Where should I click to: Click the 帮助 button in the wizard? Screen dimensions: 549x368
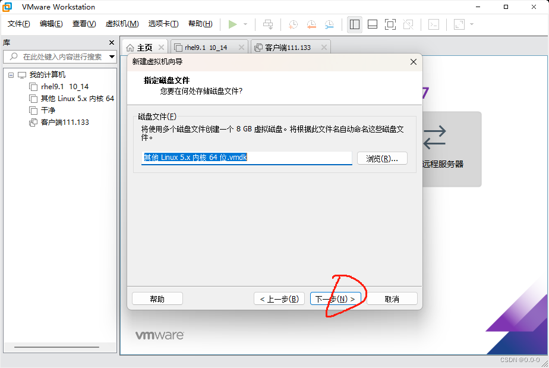point(157,299)
